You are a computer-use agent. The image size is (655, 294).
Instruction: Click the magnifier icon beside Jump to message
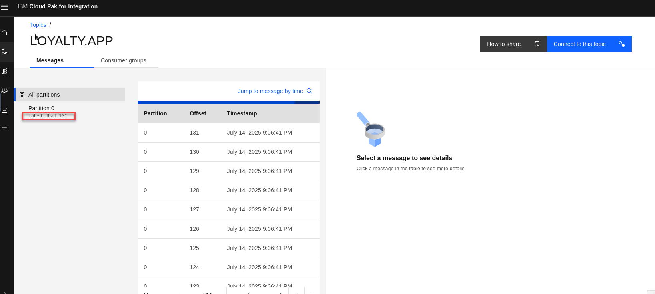tap(309, 91)
